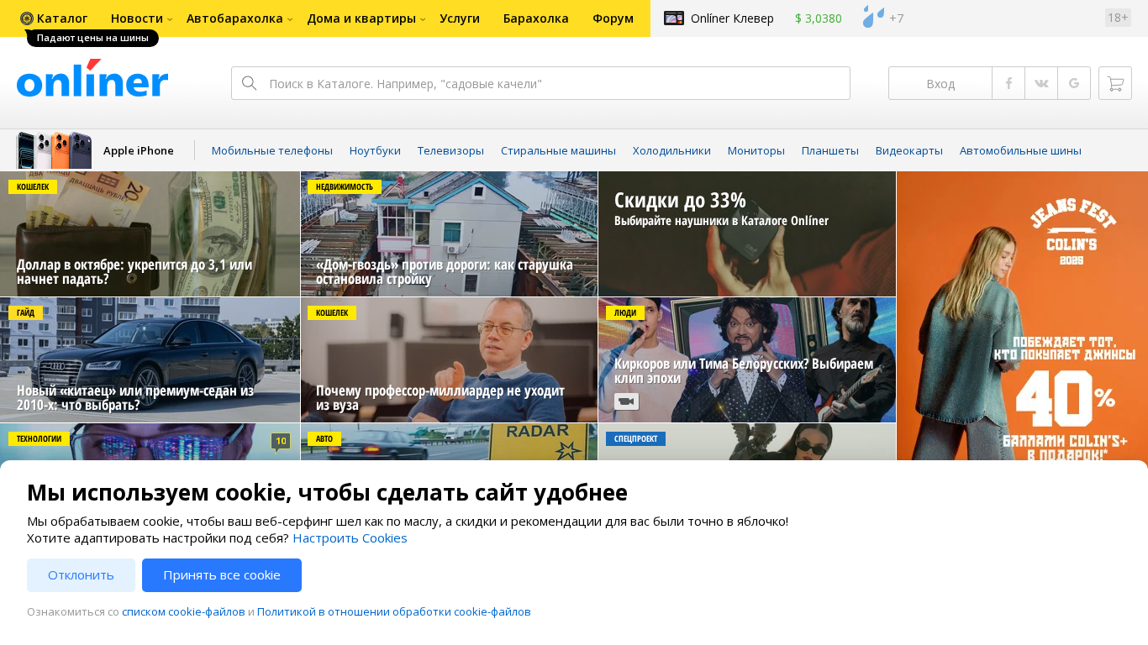Click Падают цены на шины tooltip
This screenshot has height=645, width=1148.
(92, 38)
